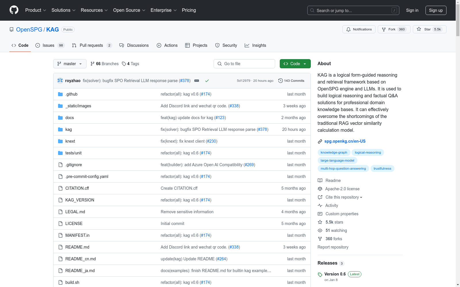Image resolution: width=460 pixels, height=287 pixels.
Task: Open the OpenSPG organization link
Action: (x=29, y=30)
